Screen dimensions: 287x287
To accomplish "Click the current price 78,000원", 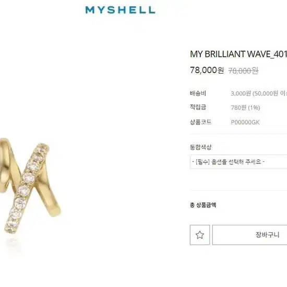I will 207,70.
